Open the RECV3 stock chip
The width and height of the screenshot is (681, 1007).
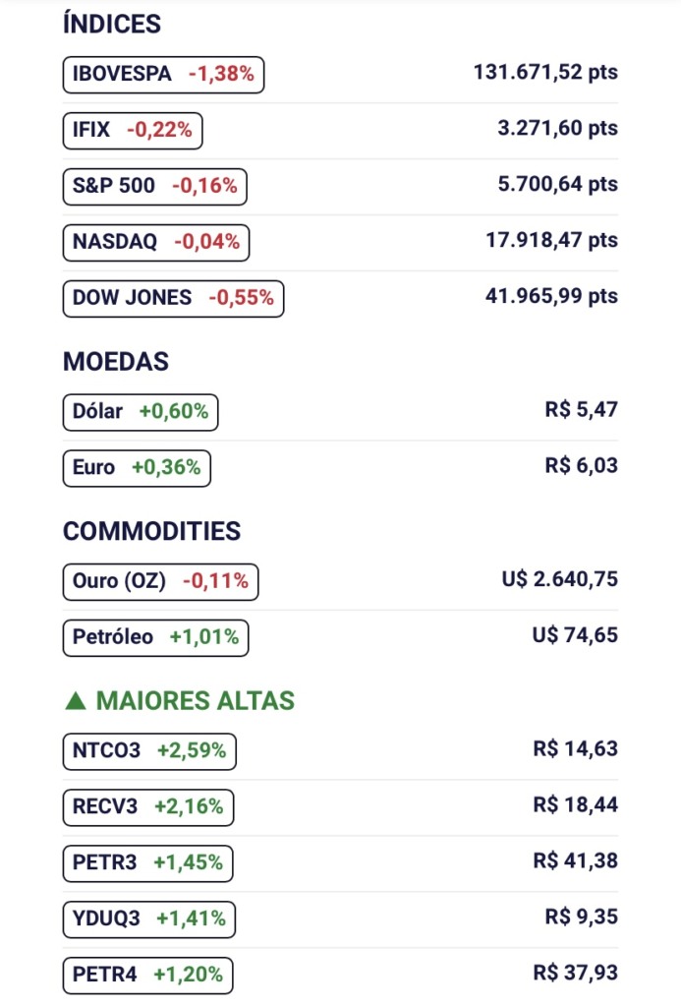click(x=147, y=807)
